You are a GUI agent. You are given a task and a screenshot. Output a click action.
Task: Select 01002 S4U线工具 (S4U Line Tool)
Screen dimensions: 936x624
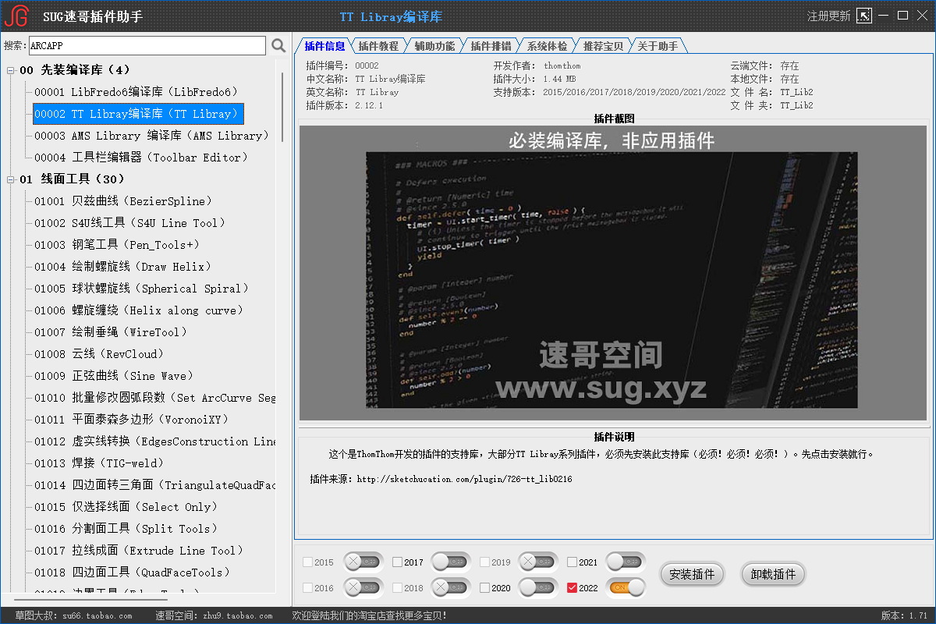[x=129, y=223]
